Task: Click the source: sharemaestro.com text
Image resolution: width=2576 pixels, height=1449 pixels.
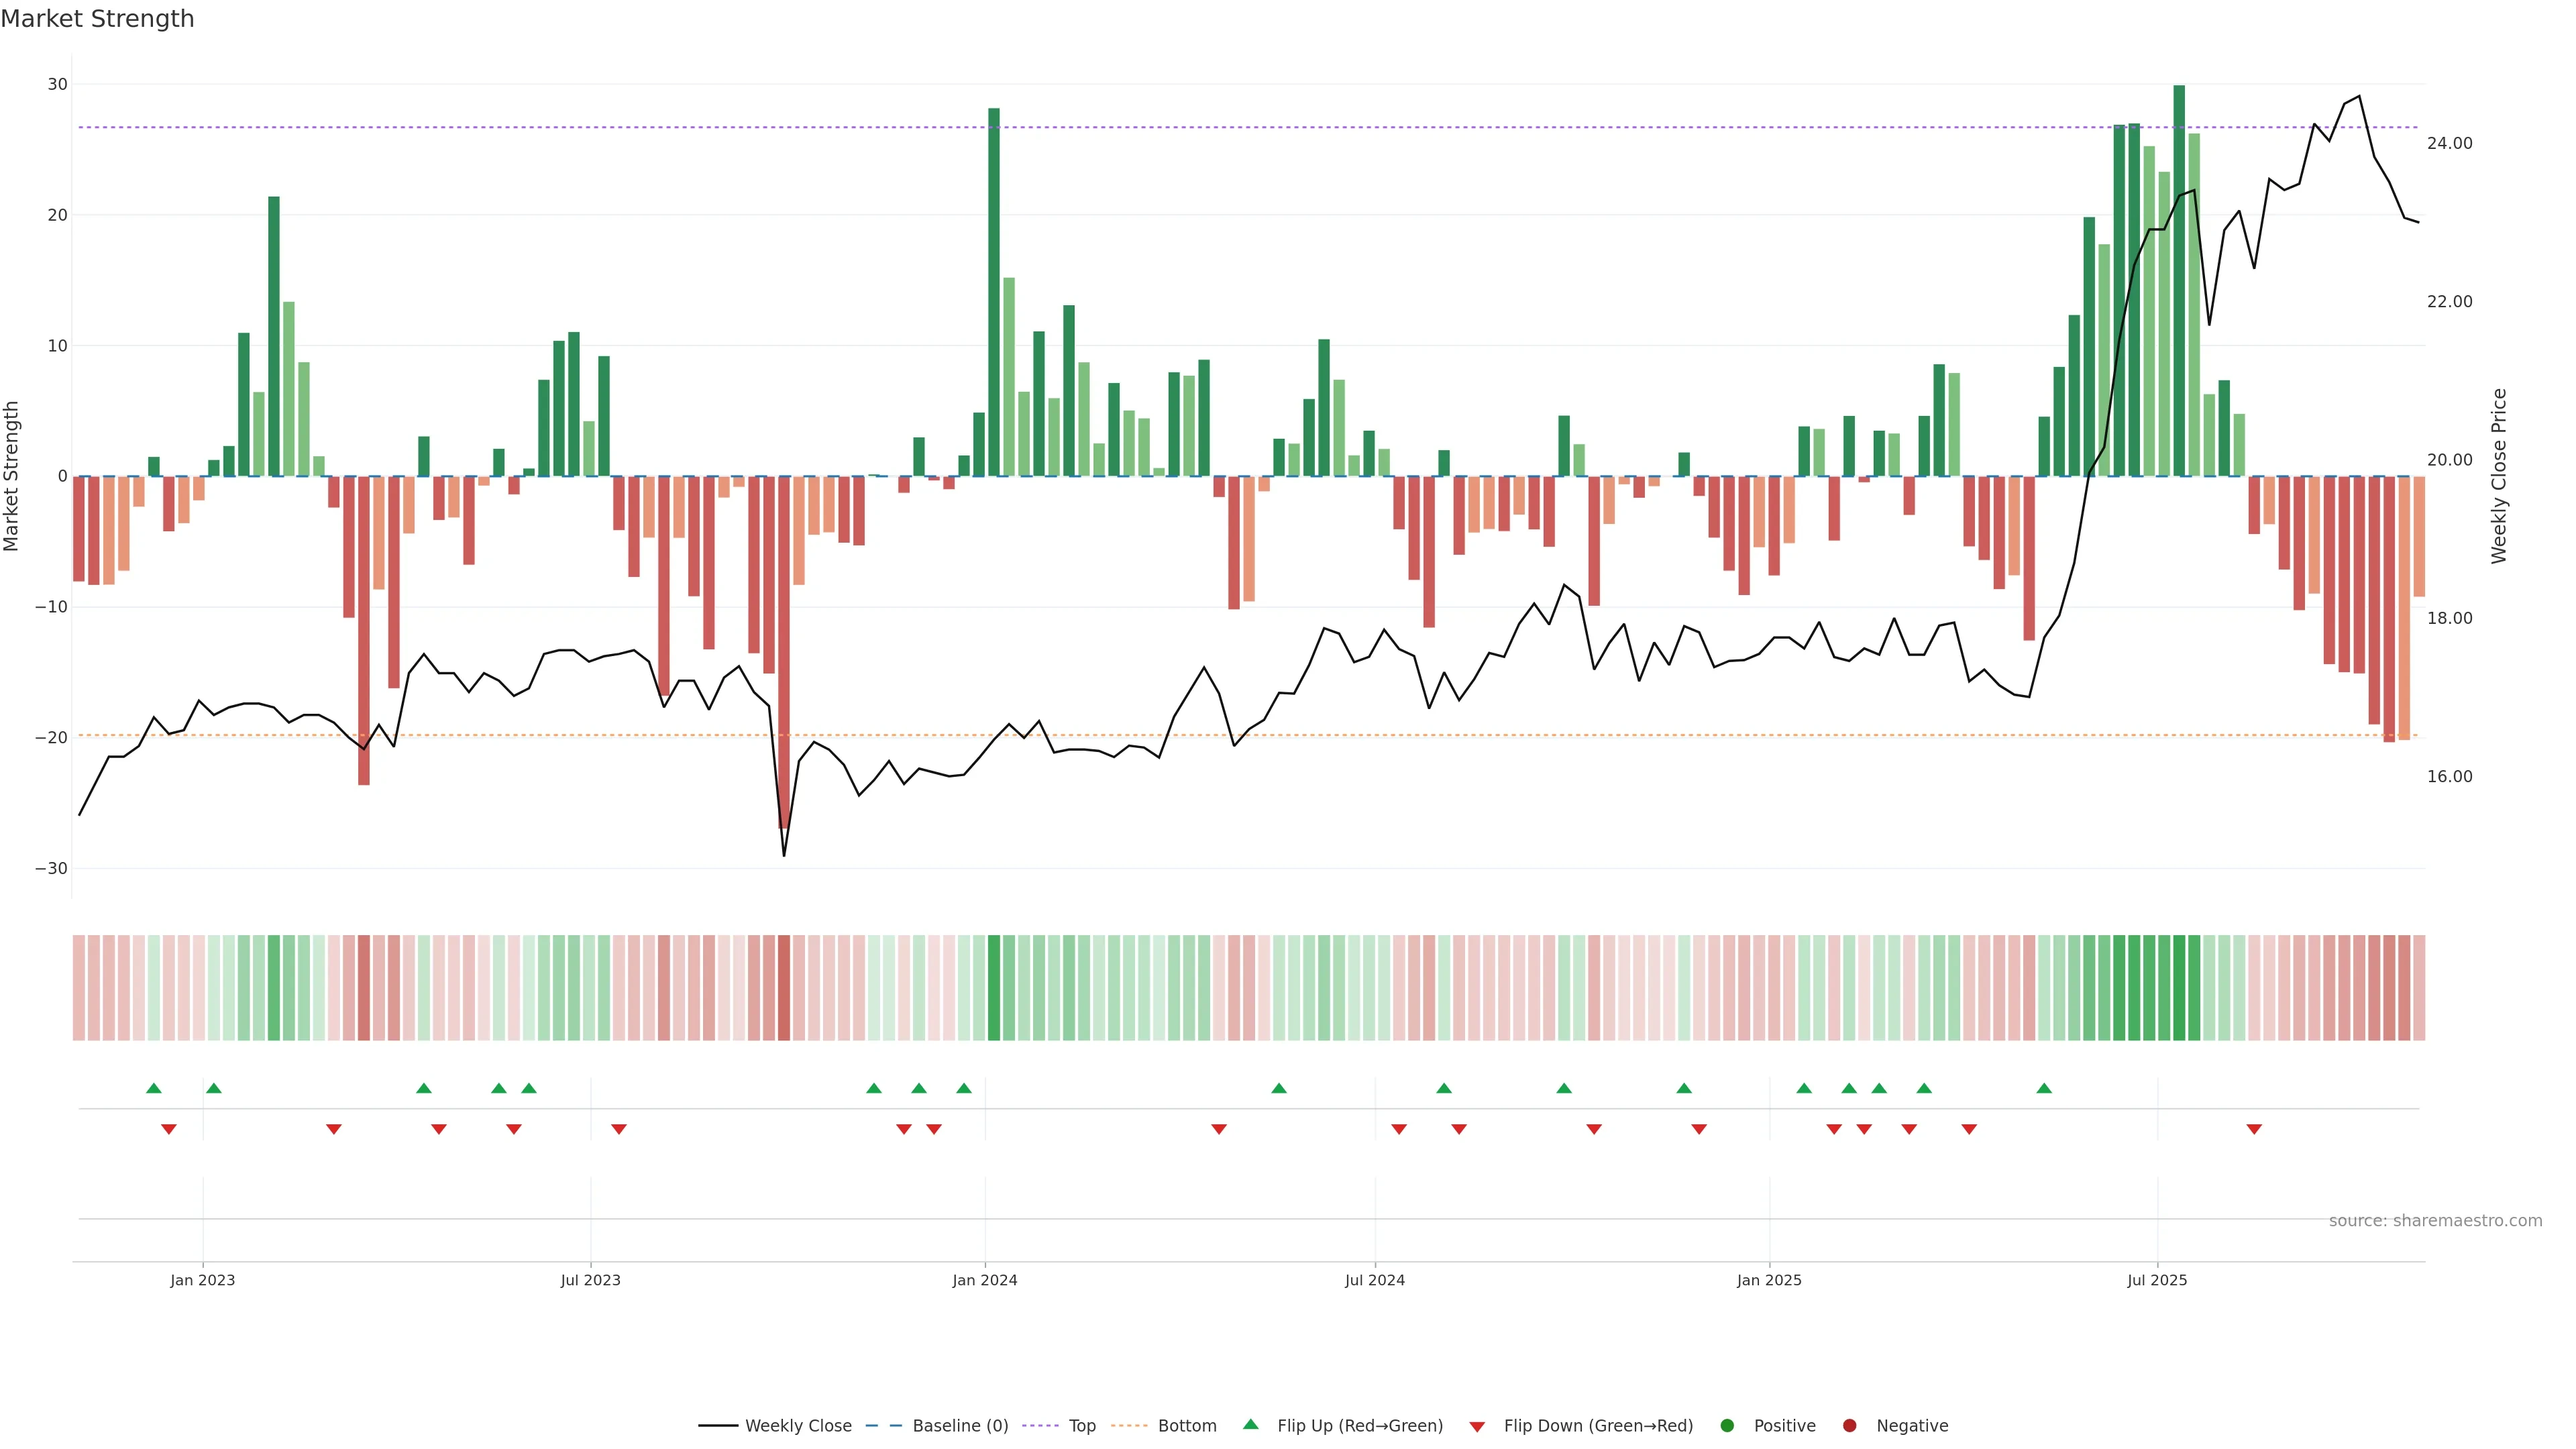Action: (x=2435, y=1221)
